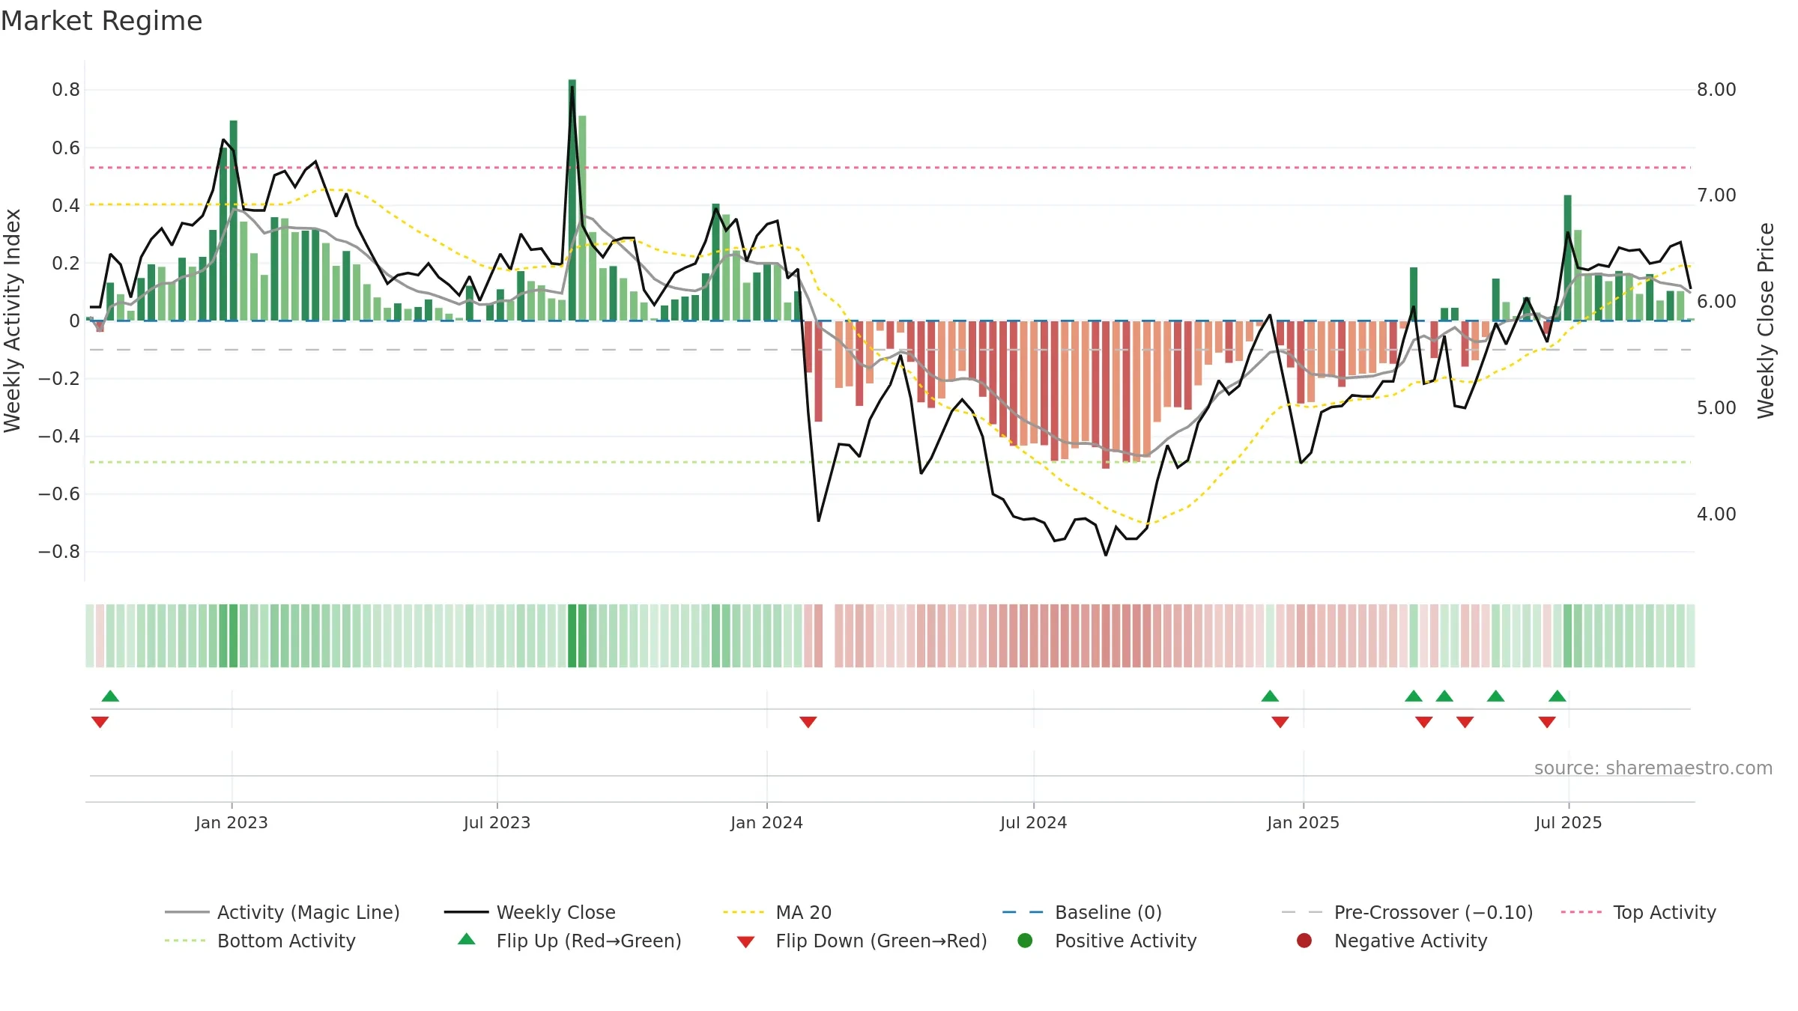This screenshot has height=1011, width=1798.
Task: Click the 4.00 price tick on right axis
Action: [1716, 514]
